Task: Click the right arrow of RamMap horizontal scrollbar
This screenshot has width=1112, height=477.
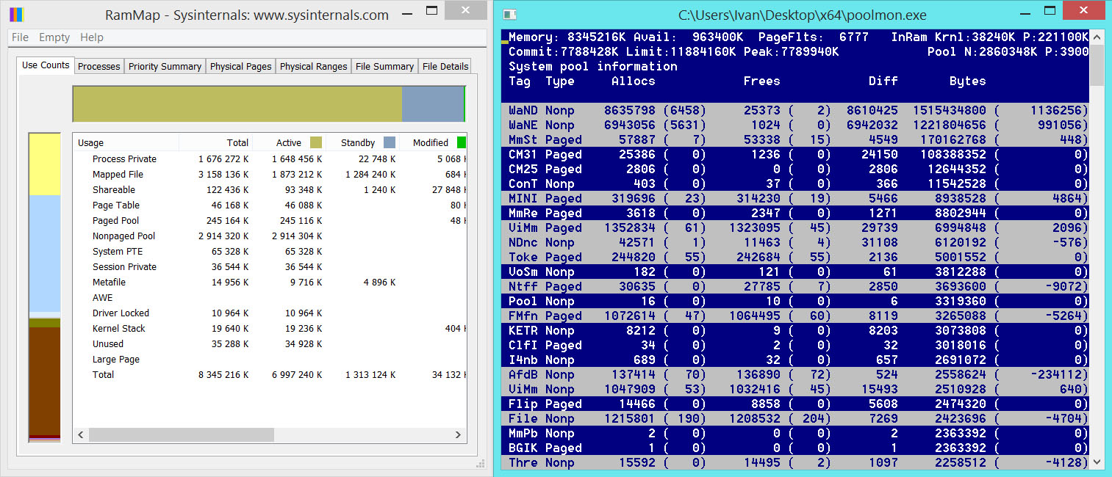Action: tap(459, 435)
